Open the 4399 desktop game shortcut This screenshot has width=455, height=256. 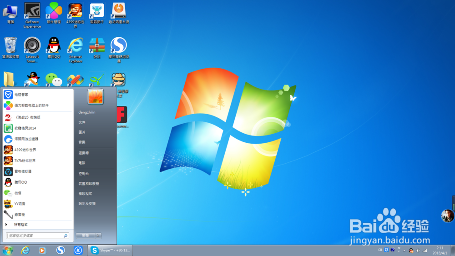click(x=75, y=15)
